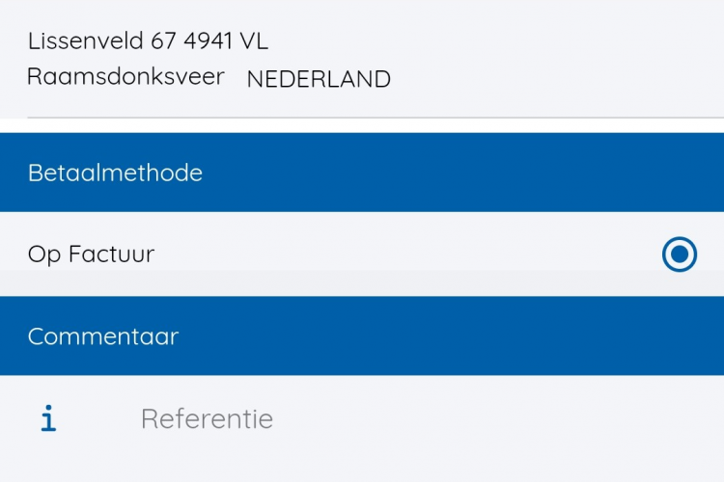
Task: Click blank area right of NEDERLAND
Action: tap(556, 79)
